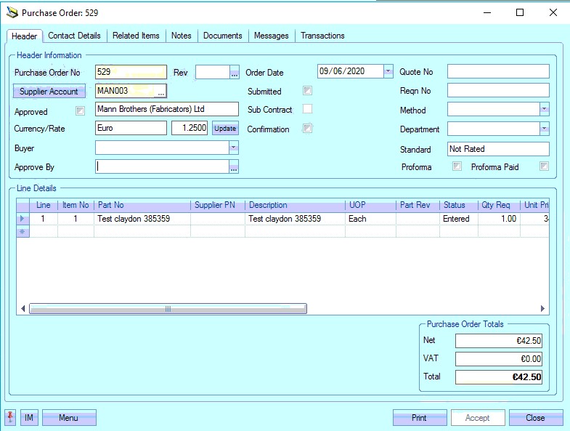Click into the Quote No field

coord(498,71)
